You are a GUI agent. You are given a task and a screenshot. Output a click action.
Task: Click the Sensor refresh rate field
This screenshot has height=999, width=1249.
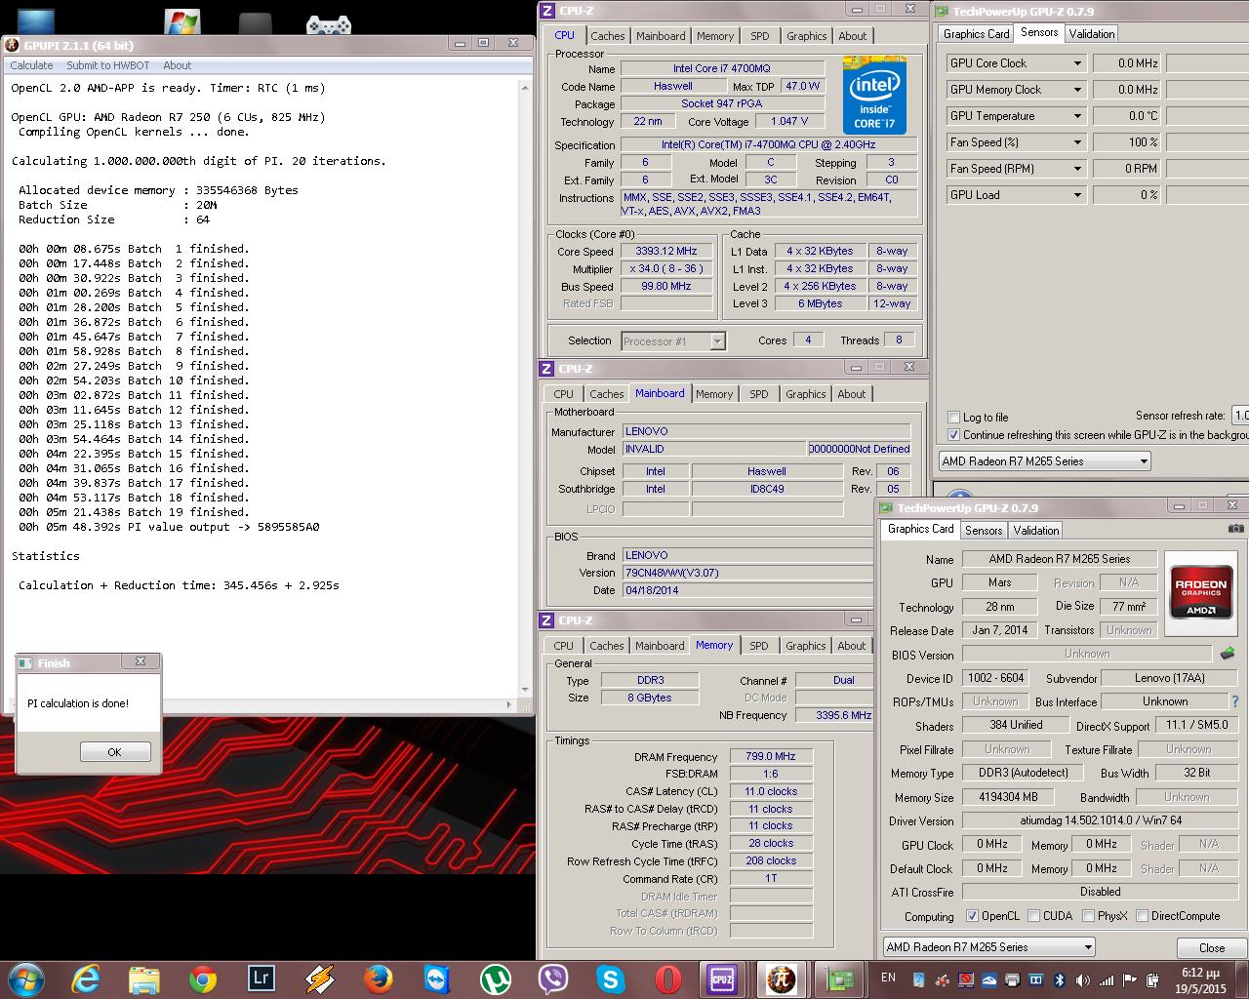(1239, 416)
